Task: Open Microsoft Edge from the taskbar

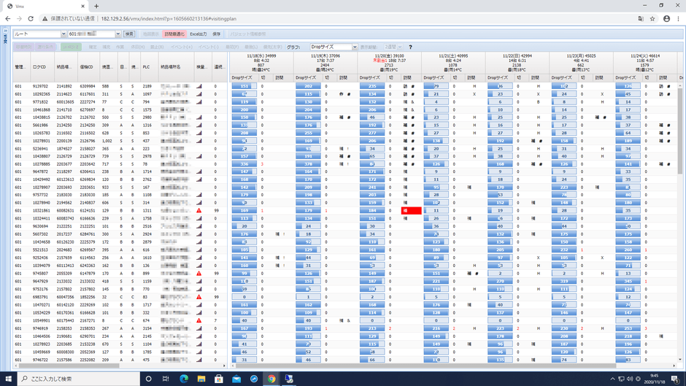Action: click(x=184, y=379)
